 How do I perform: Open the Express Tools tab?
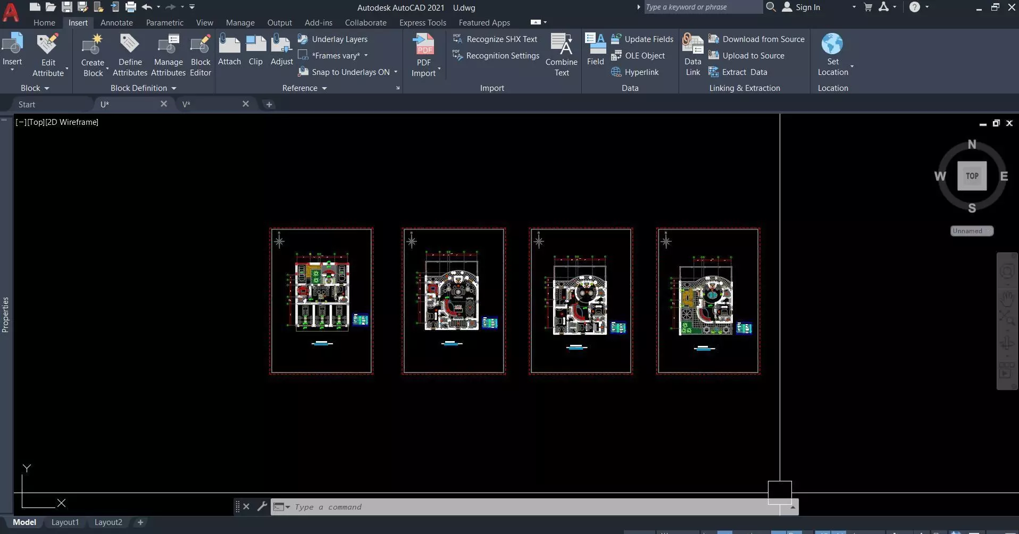pyautogui.click(x=423, y=23)
